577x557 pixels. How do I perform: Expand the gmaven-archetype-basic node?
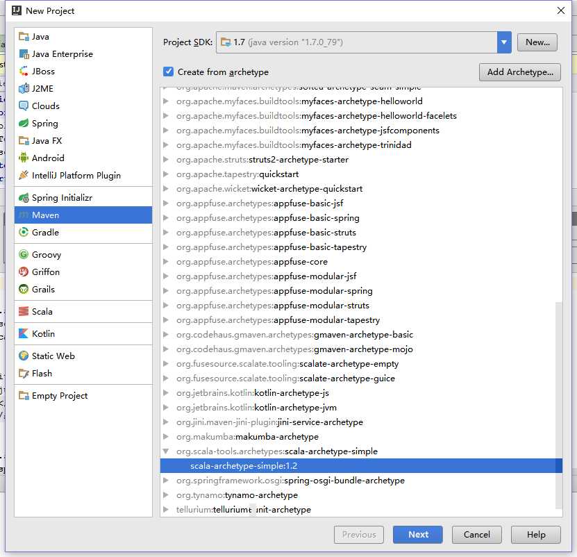(x=166, y=334)
